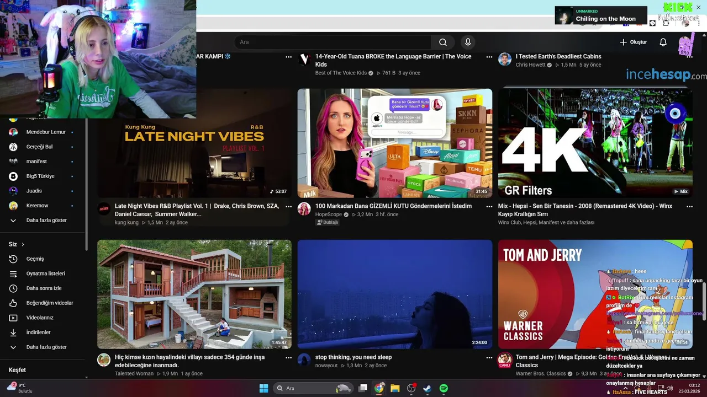Click the Keşfet section heading

(17, 370)
